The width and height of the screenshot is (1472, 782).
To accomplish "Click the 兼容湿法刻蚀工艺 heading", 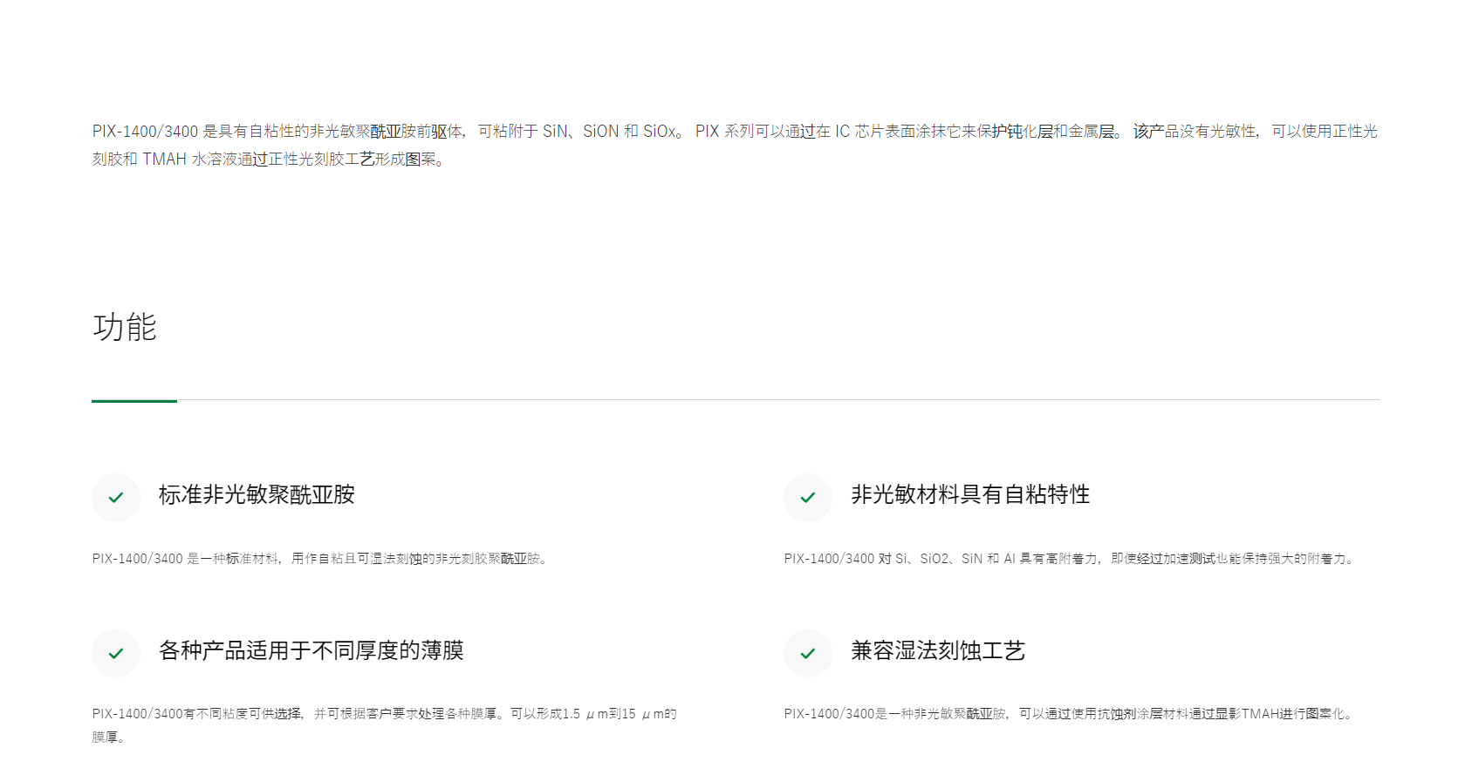I will coord(938,651).
